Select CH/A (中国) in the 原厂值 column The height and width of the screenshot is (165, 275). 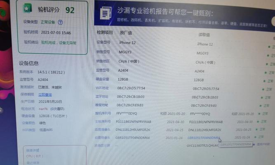point(129,61)
